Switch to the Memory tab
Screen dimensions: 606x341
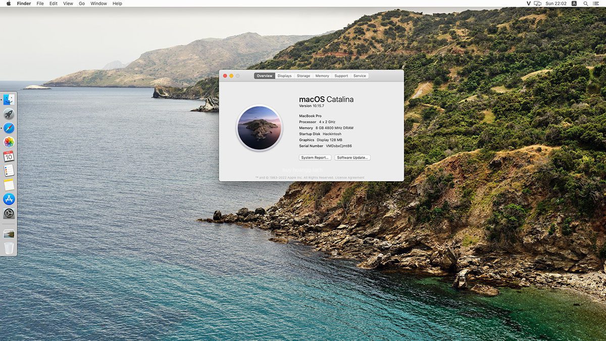pyautogui.click(x=322, y=76)
